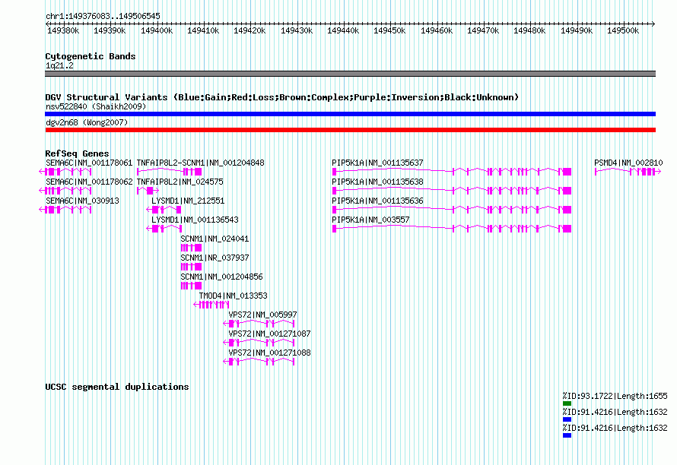Image resolution: width=677 pixels, height=465 pixels.
Task: Select the %ID:93.1722|Length:1655 label
Action: pos(615,396)
